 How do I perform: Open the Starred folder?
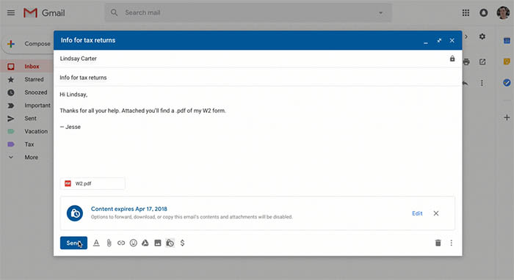[x=34, y=79]
